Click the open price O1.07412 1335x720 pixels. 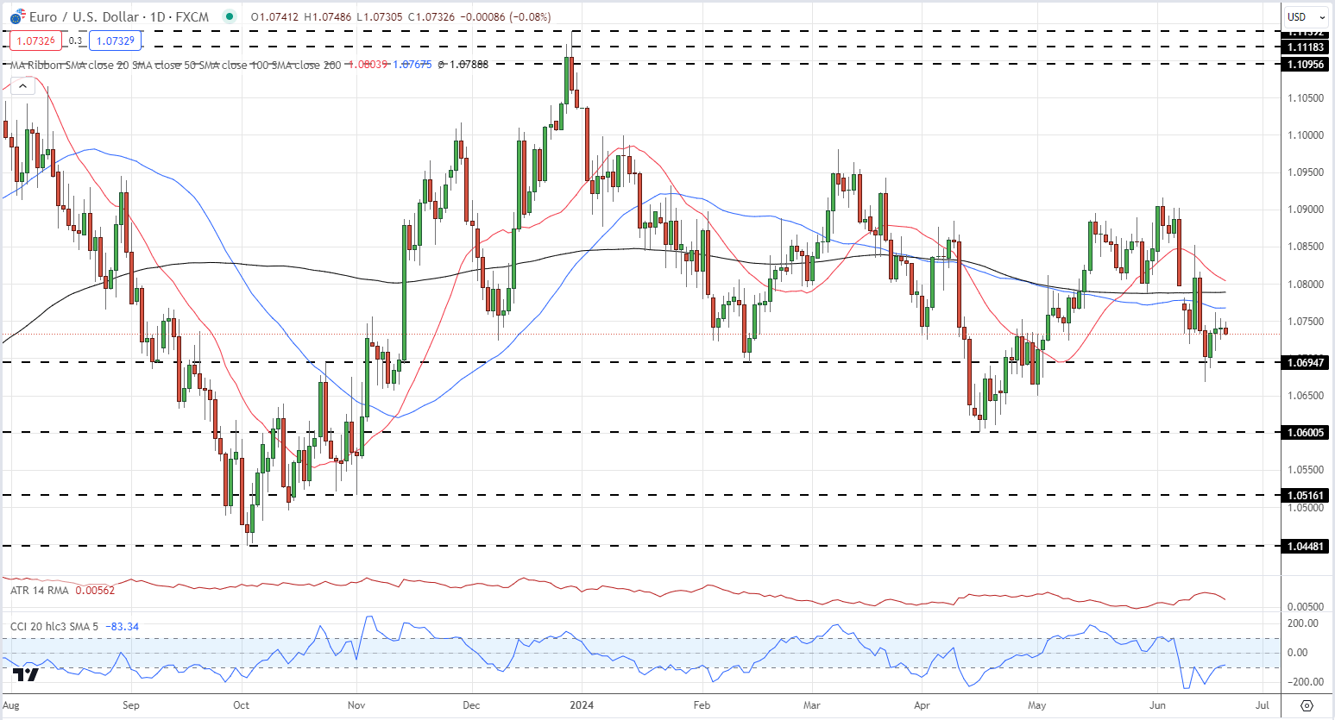pyautogui.click(x=276, y=16)
